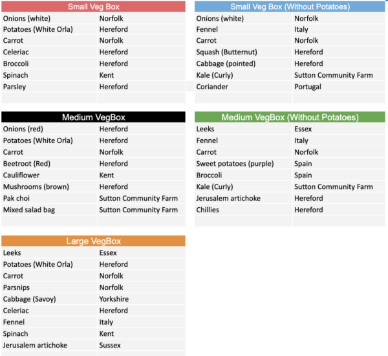This screenshot has height=356, width=388.
Task: Click the red Small Veg Box header
Action: click(93, 6)
